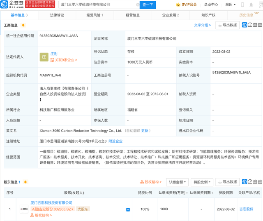Click the 股东信息 section heading
Viewport: 263px width, 221px height.
click(x=11, y=182)
